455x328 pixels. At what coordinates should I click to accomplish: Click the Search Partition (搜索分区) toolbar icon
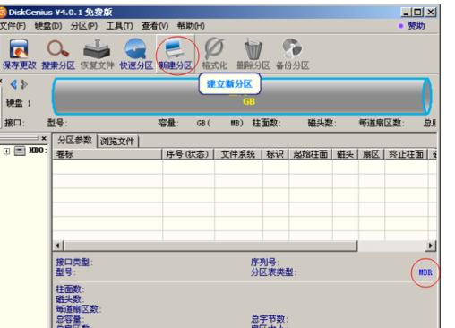point(58,55)
